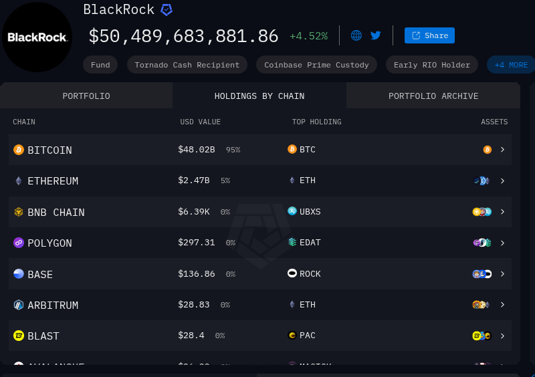The height and width of the screenshot is (377, 535).
Task: Click the Ethereum chain icon
Action: point(19,180)
